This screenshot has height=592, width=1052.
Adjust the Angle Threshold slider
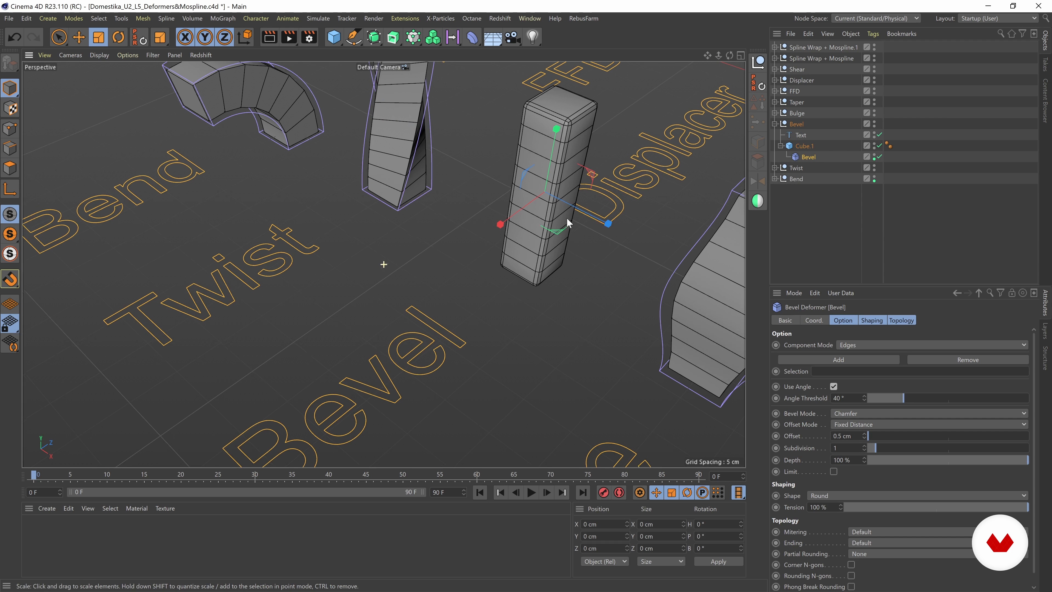click(947, 398)
